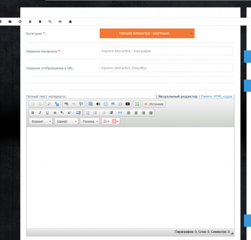Insert numbered list
The width and height of the screenshot is (251, 240).
click(x=88, y=113)
